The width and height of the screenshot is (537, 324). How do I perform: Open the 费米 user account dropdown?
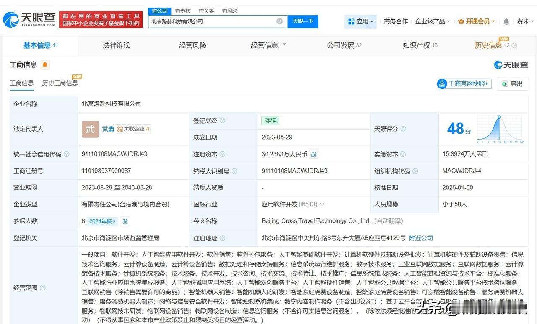[525, 21]
